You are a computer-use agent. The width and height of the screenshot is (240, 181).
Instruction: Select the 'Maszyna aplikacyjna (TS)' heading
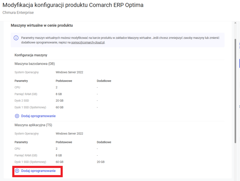pyautogui.click(x=33, y=125)
